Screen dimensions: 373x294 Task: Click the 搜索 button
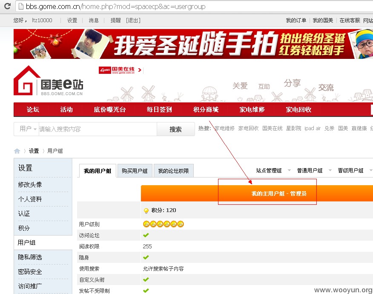tap(175, 129)
